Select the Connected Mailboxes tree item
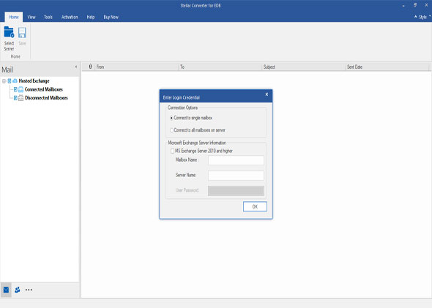Viewport: 432px width, 308px height. [43, 89]
